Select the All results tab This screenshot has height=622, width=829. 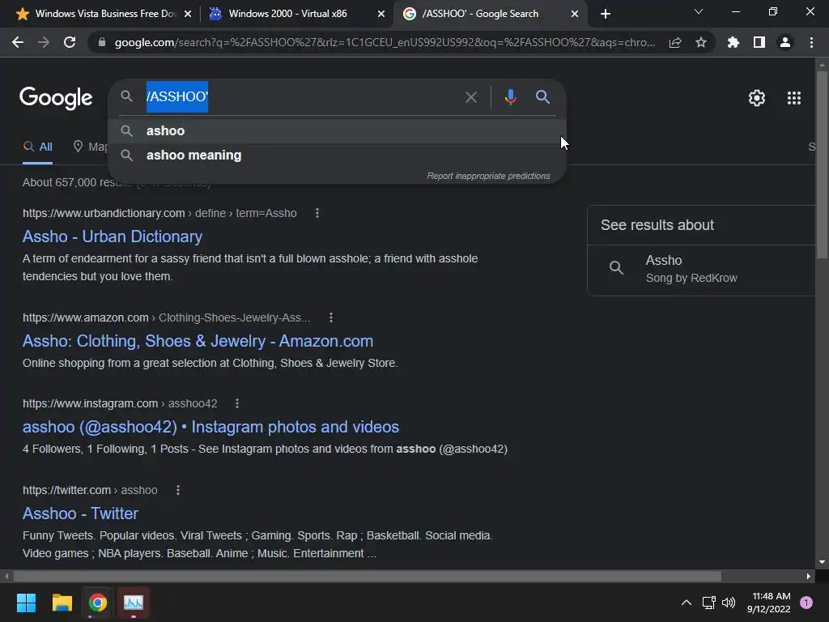[37, 147]
